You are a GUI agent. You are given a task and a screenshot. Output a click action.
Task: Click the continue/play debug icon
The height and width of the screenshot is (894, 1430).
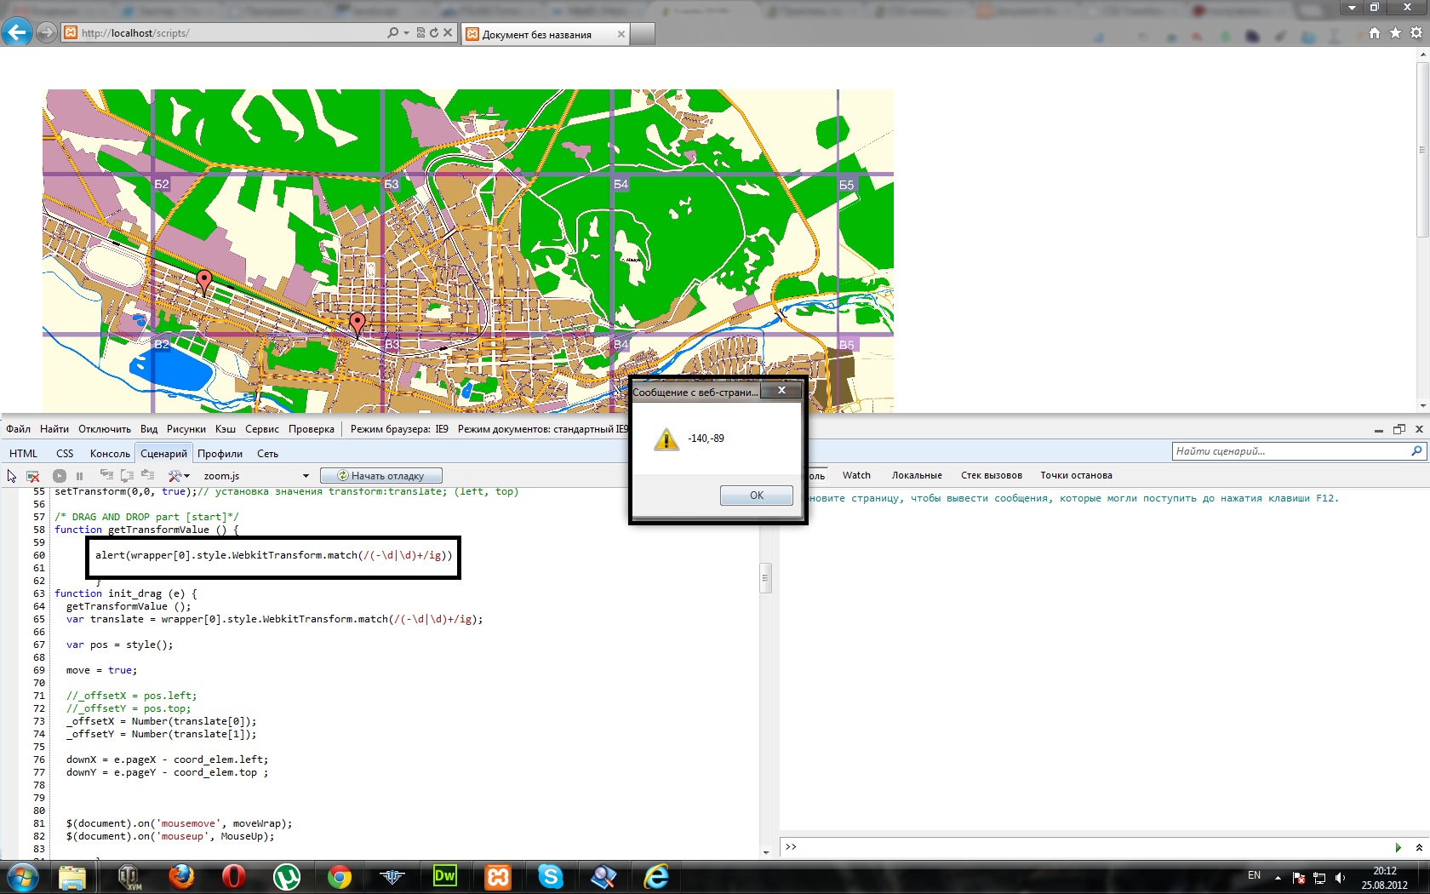59,476
